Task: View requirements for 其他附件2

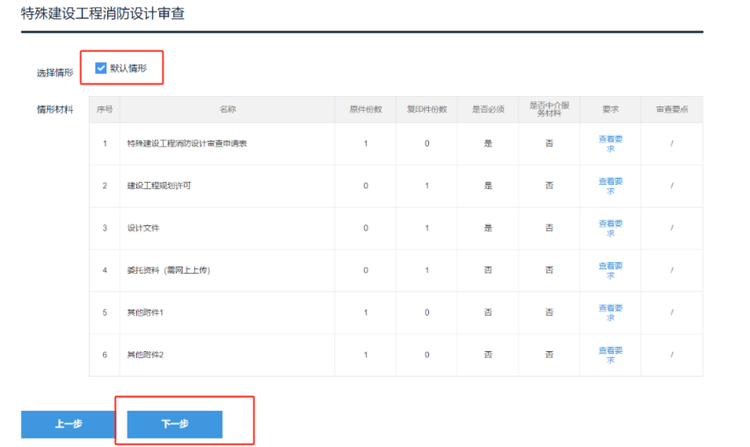Action: pyautogui.click(x=610, y=355)
